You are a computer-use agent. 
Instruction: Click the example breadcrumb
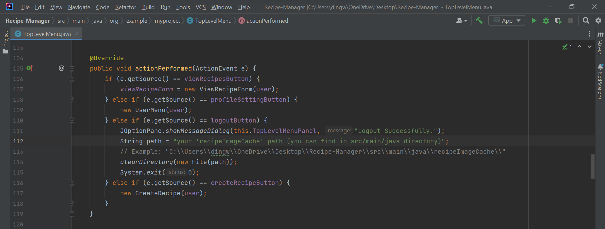pyautogui.click(x=137, y=20)
